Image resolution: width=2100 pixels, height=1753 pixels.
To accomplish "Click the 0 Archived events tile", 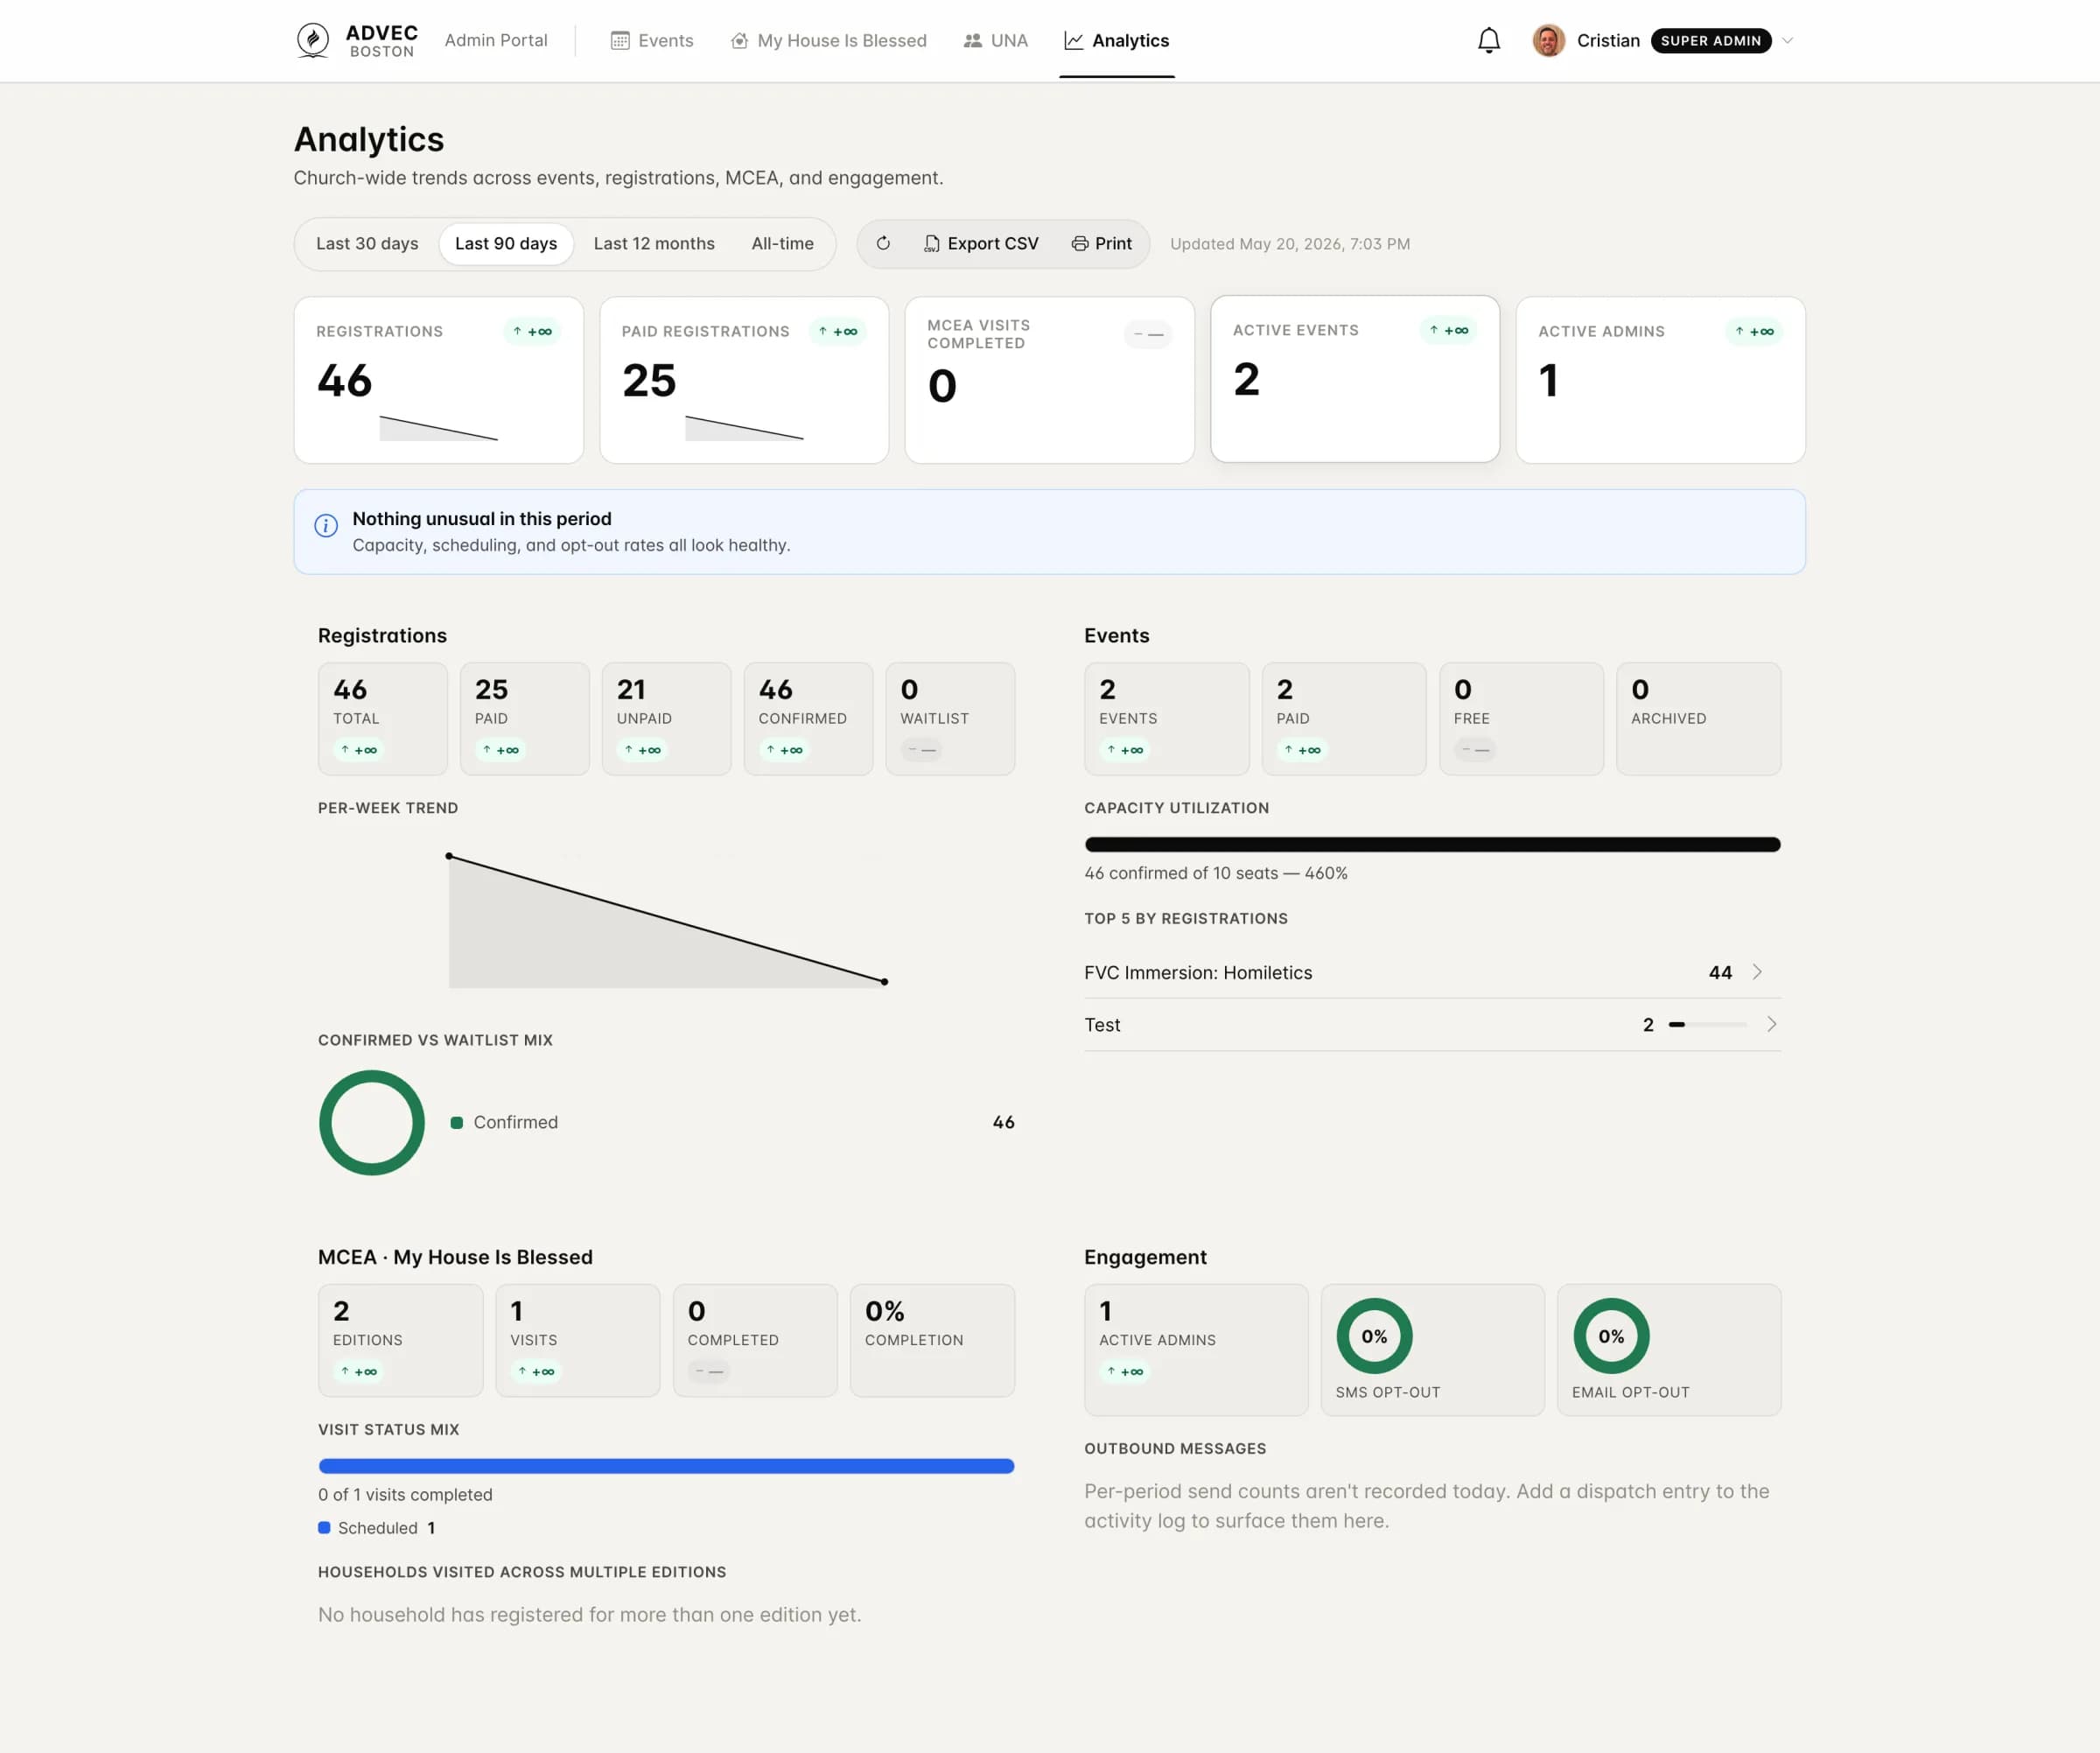I will pos(1698,718).
